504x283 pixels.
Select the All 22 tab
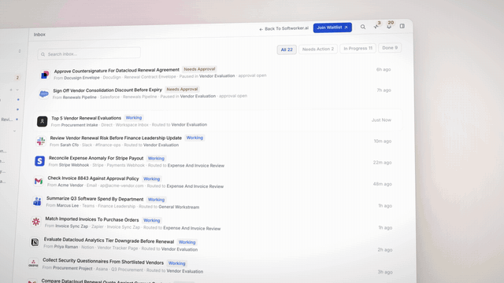pyautogui.click(x=287, y=50)
